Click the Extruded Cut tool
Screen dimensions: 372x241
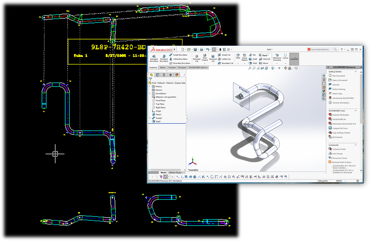pyautogui.click(x=196, y=58)
